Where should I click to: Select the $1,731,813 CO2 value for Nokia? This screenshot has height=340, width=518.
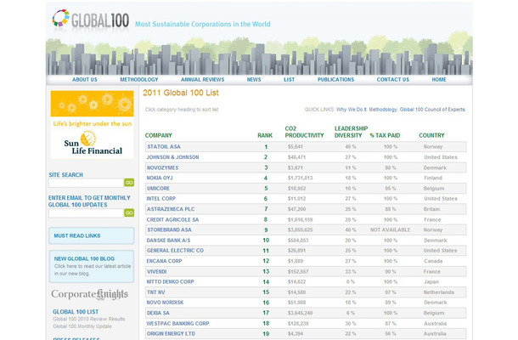pyautogui.click(x=300, y=178)
